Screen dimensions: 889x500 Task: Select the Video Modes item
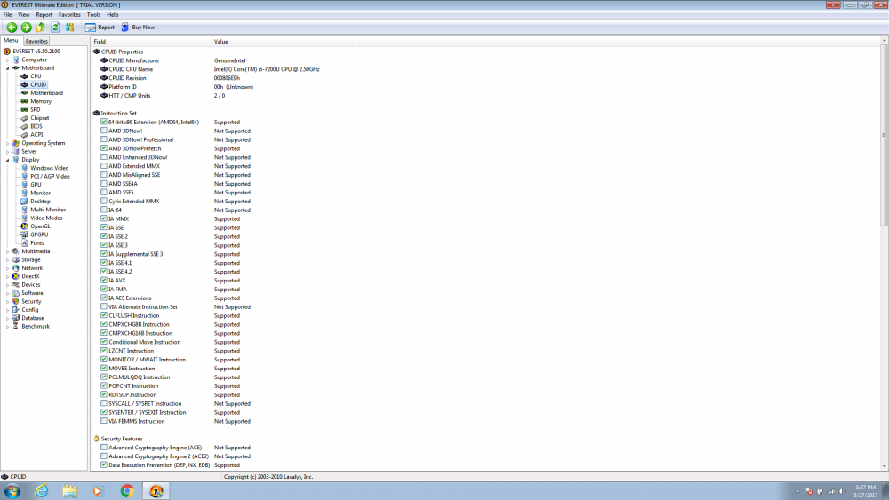46,218
